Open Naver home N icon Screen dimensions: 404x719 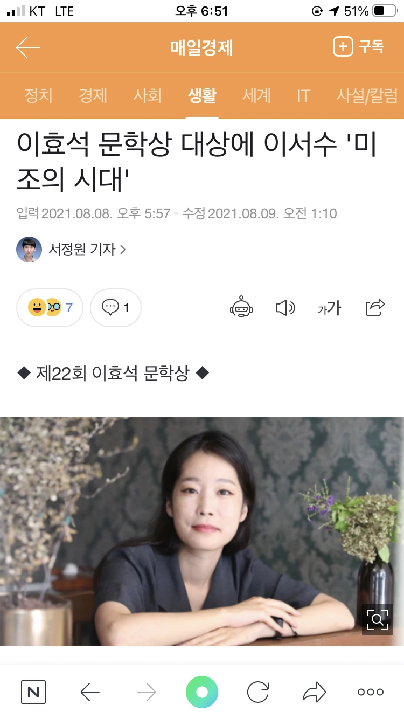[x=33, y=692]
